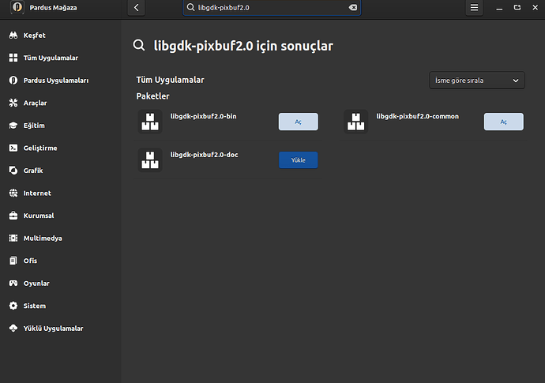Open Tüm Uygulamalar grid icon
Viewport: 545px width, 383px height.
(13, 58)
